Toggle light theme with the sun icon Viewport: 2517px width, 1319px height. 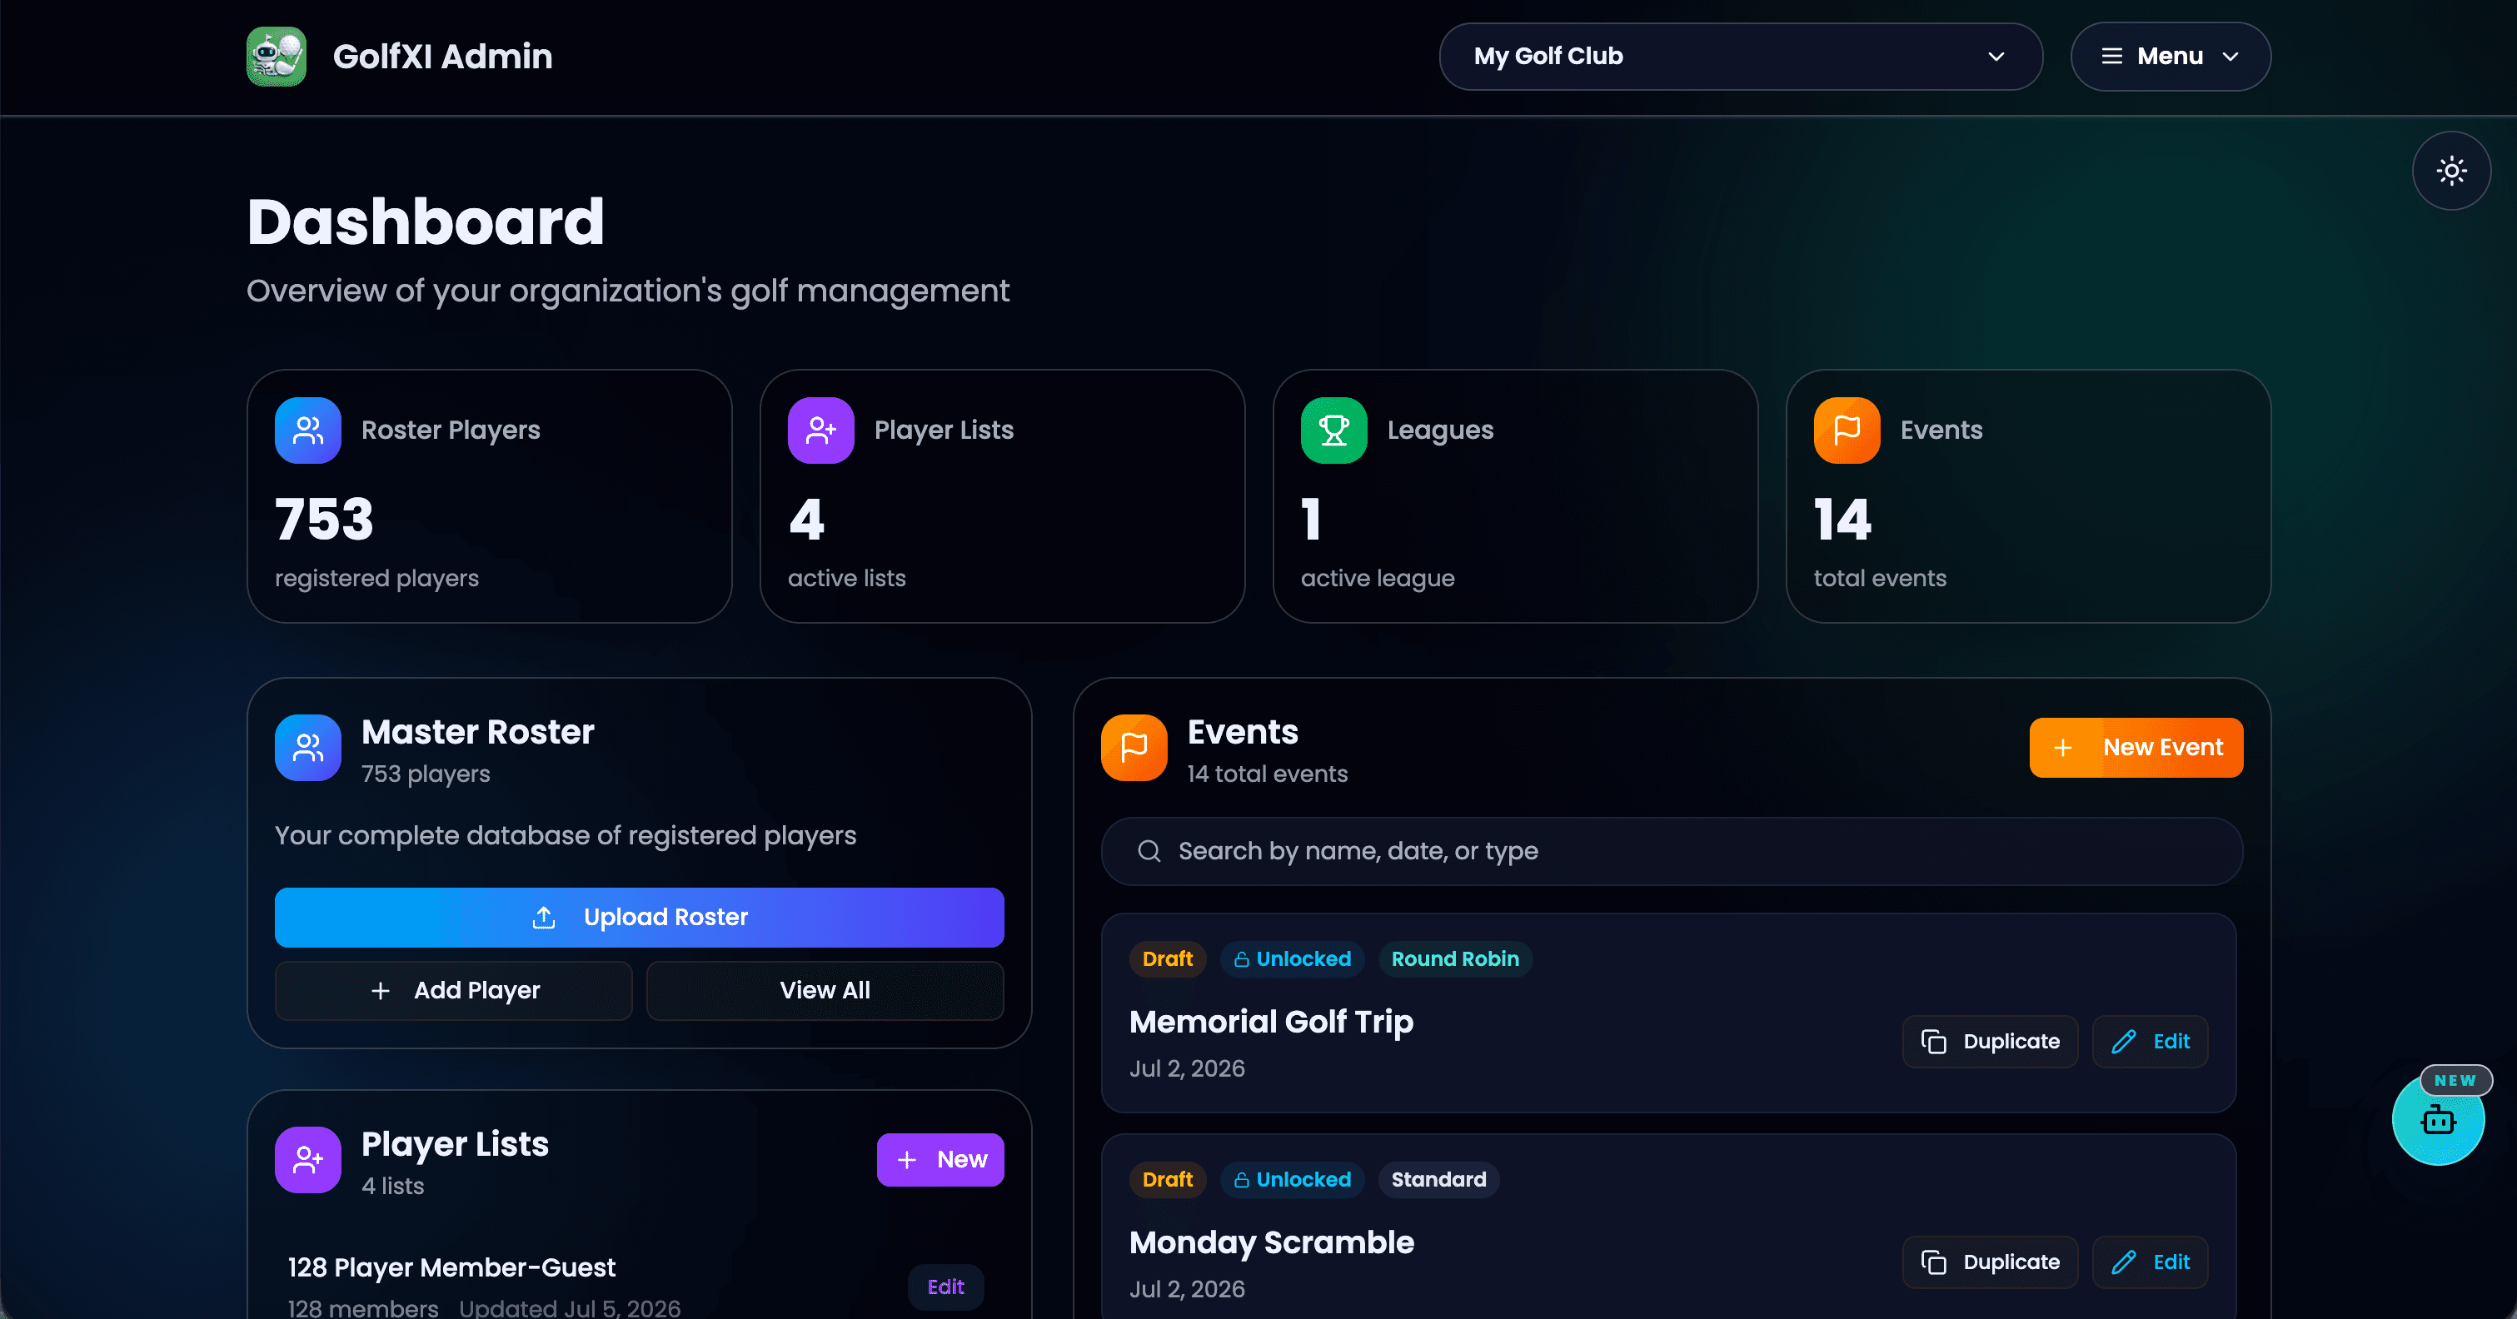(x=2451, y=171)
